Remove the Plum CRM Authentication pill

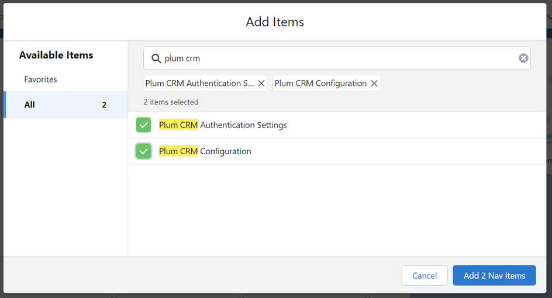click(261, 84)
